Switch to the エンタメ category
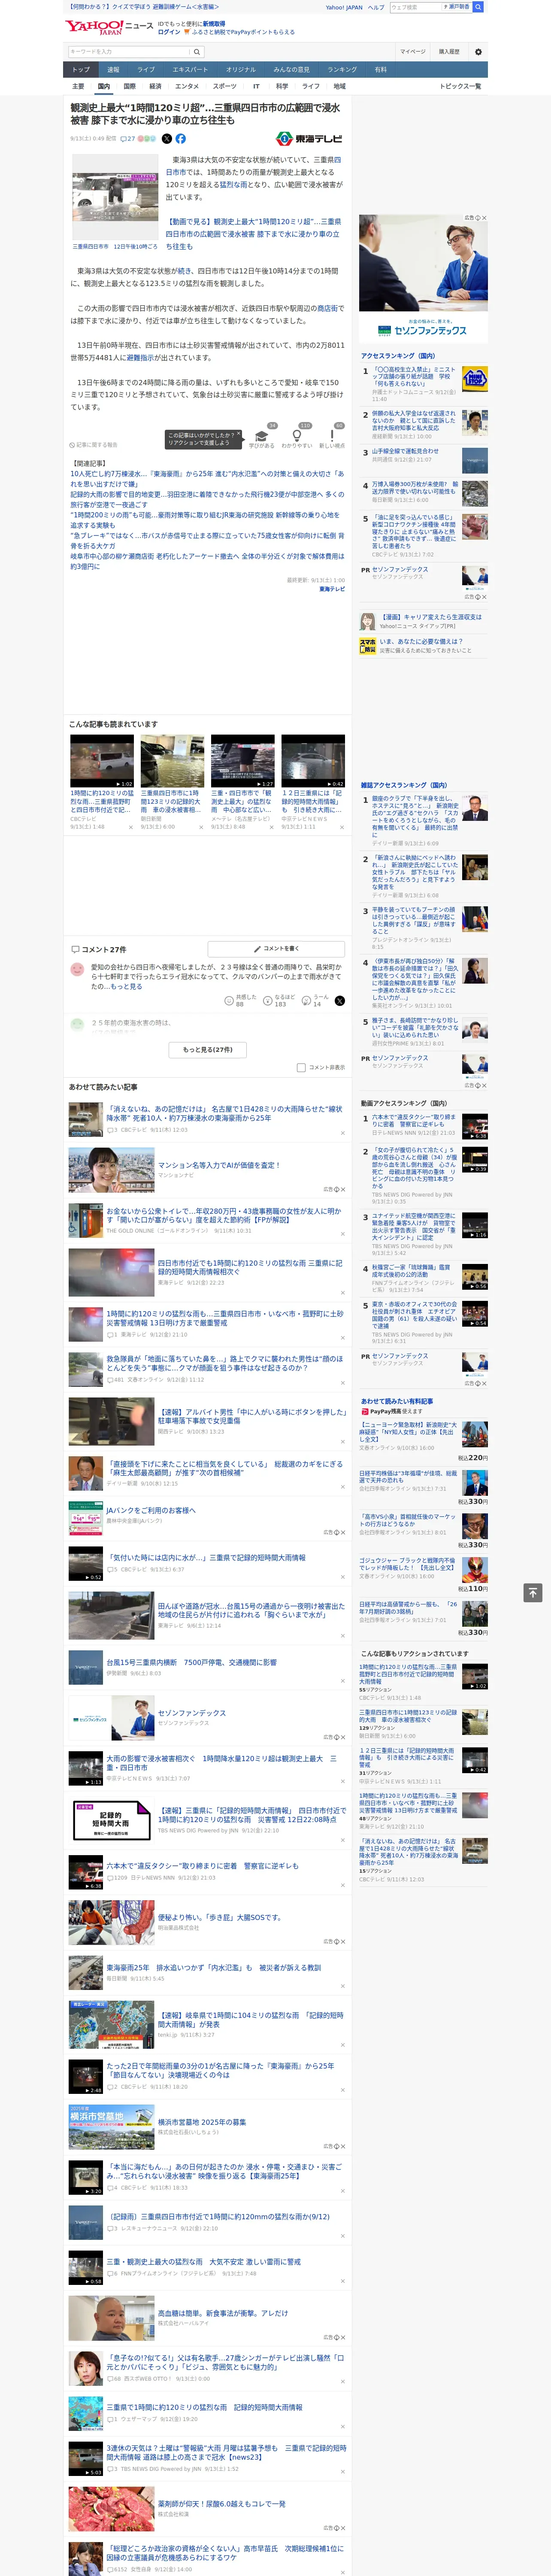The width and height of the screenshot is (551, 2576). point(187,86)
